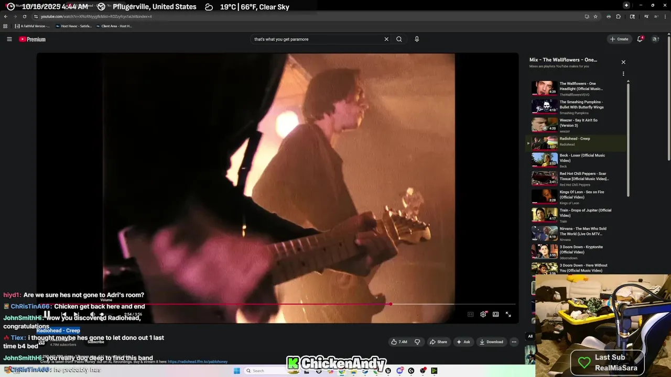Pause the video
Image resolution: width=671 pixels, height=377 pixels.
47,315
